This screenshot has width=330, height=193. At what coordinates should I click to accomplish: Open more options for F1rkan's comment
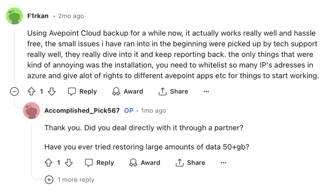coord(206,92)
